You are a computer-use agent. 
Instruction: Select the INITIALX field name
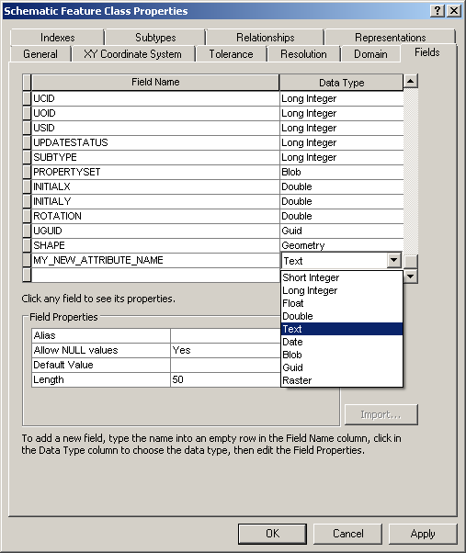[155, 186]
